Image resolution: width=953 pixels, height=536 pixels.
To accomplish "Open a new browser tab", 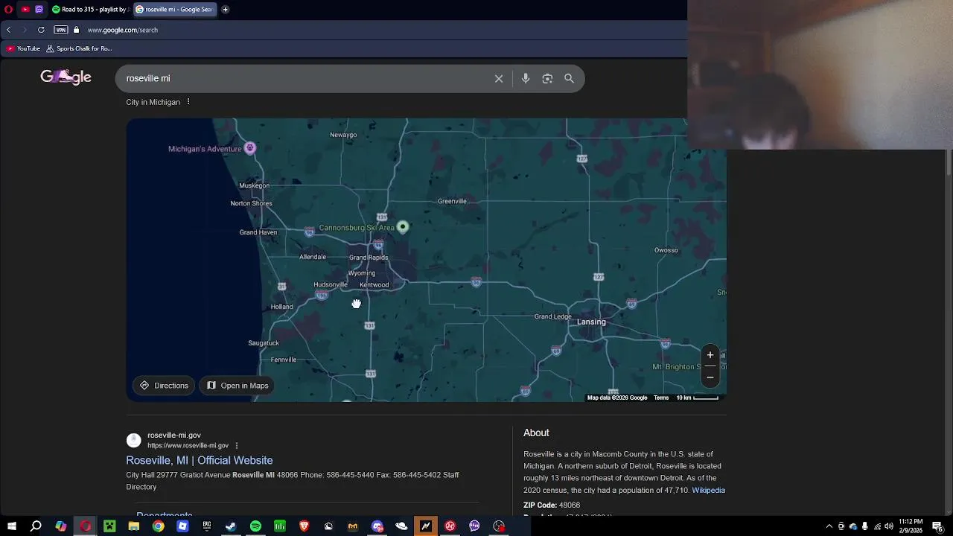I will pos(225,10).
